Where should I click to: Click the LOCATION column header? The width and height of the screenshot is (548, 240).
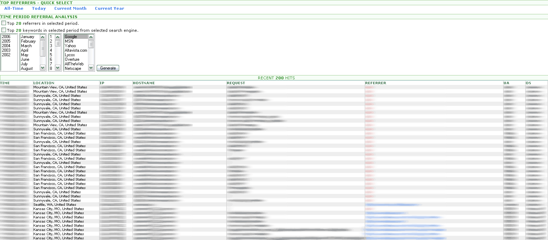point(44,83)
